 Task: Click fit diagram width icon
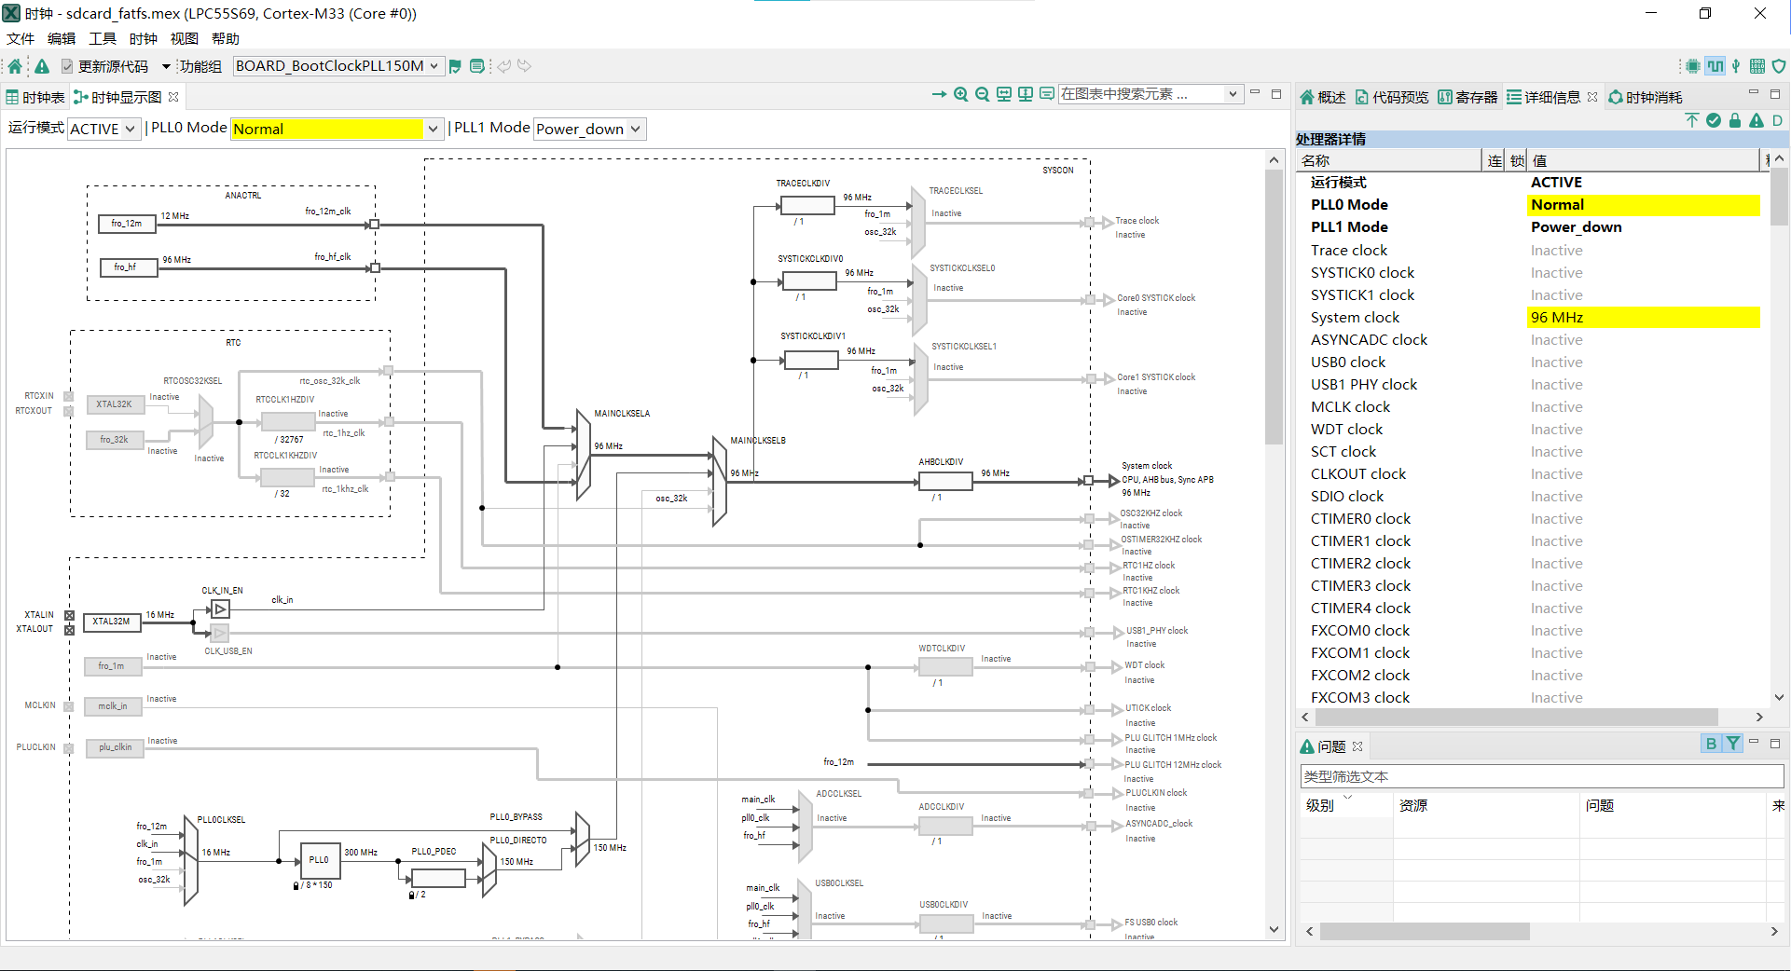(x=1004, y=94)
